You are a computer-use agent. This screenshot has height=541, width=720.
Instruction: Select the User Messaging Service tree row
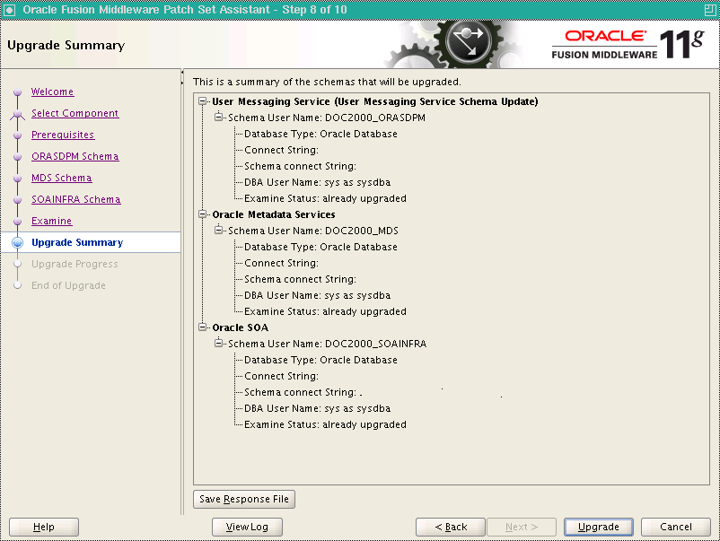[374, 101]
